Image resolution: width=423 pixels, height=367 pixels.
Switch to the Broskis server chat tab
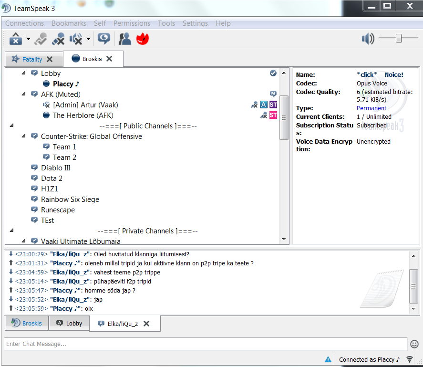pos(27,323)
